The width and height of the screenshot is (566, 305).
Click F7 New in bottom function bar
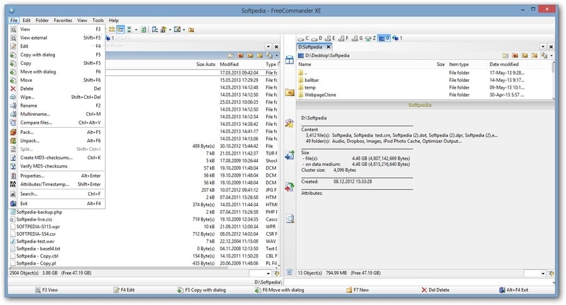[x=357, y=290]
